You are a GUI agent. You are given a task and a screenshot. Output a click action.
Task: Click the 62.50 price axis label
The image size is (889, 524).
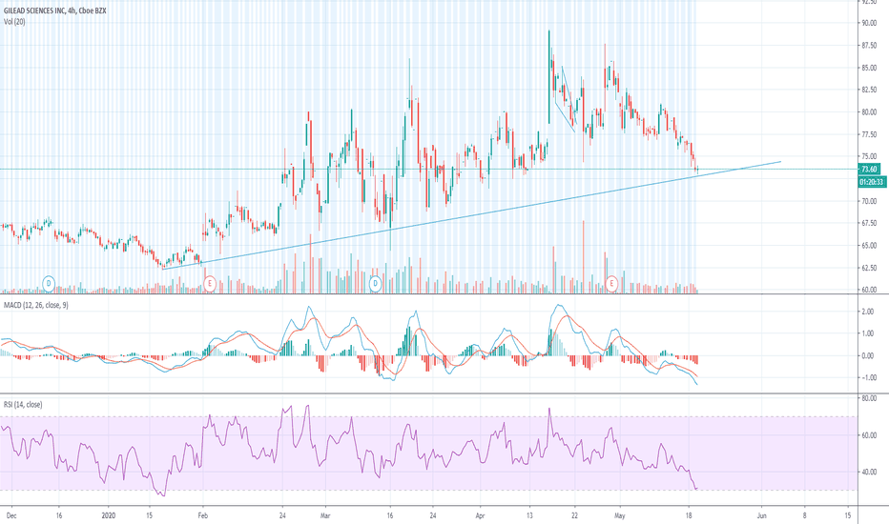pos(869,268)
